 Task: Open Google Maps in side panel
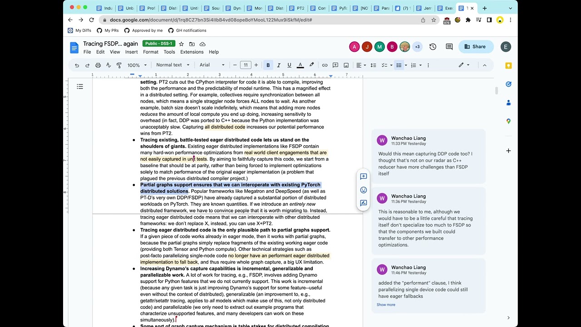[508, 121]
